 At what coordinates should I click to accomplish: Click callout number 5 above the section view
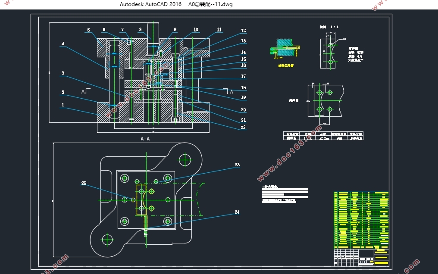coord(88,30)
